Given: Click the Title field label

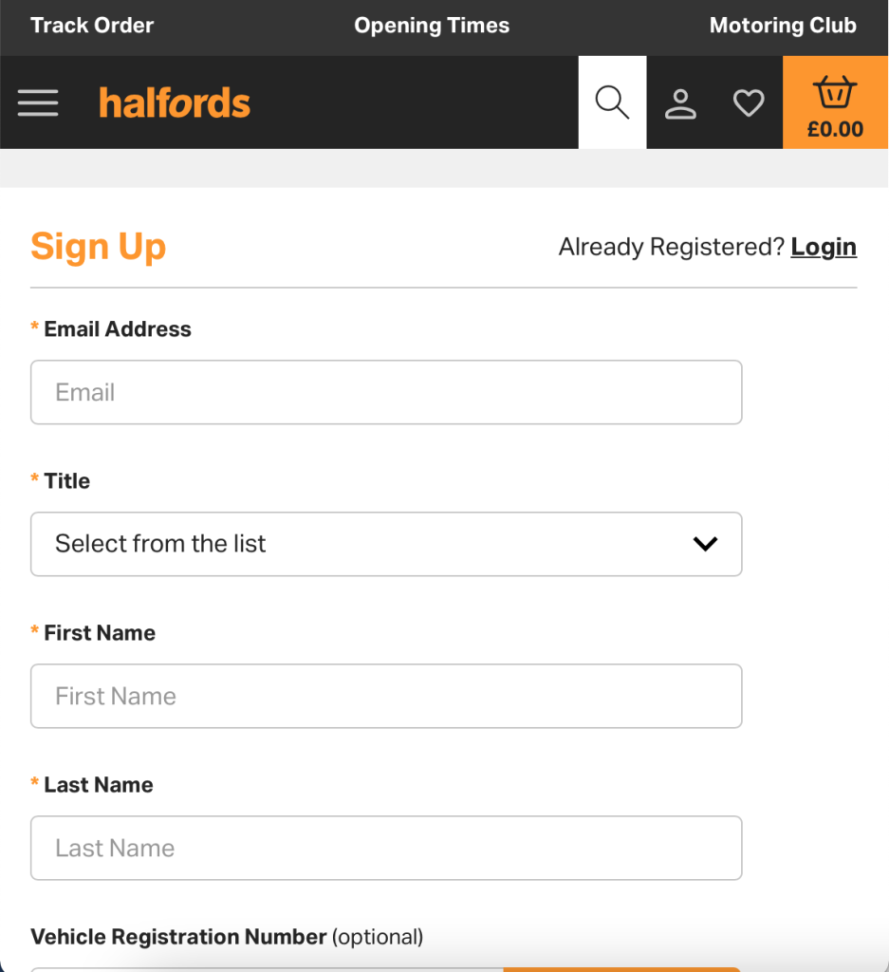Looking at the screenshot, I should coord(66,481).
